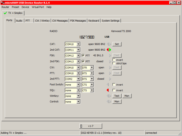Expand the CW DTR line dropdown
The height and width of the screenshot is (136, 182).
click(92, 67)
